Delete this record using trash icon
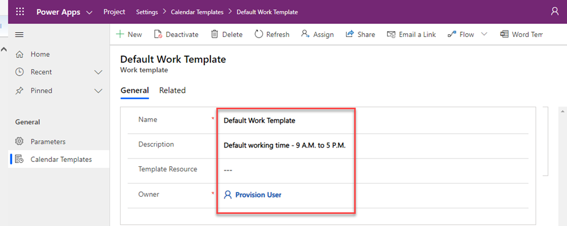 click(x=226, y=34)
